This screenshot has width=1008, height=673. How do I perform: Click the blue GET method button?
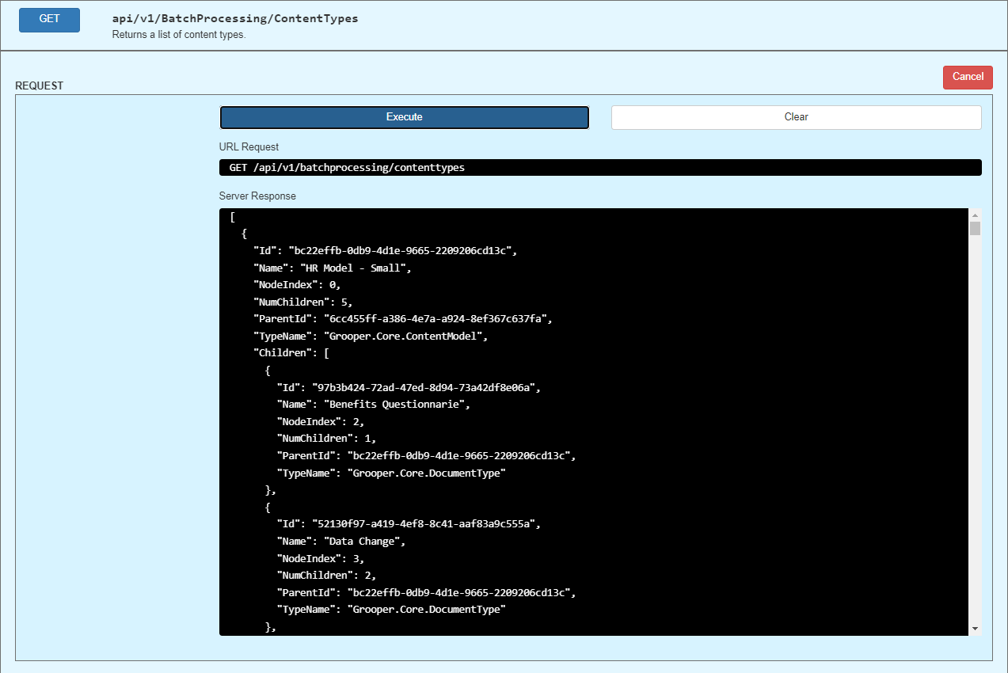coord(49,19)
